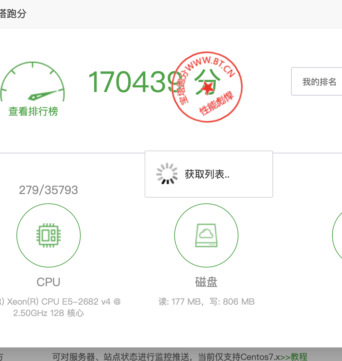342x361 pixels.
Task: Open the 教程 tutorial link
Action: click(x=300, y=357)
